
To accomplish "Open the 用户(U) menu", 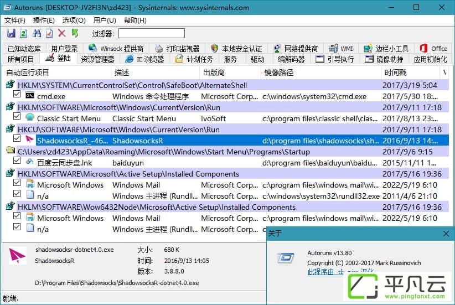I will click(x=105, y=20).
